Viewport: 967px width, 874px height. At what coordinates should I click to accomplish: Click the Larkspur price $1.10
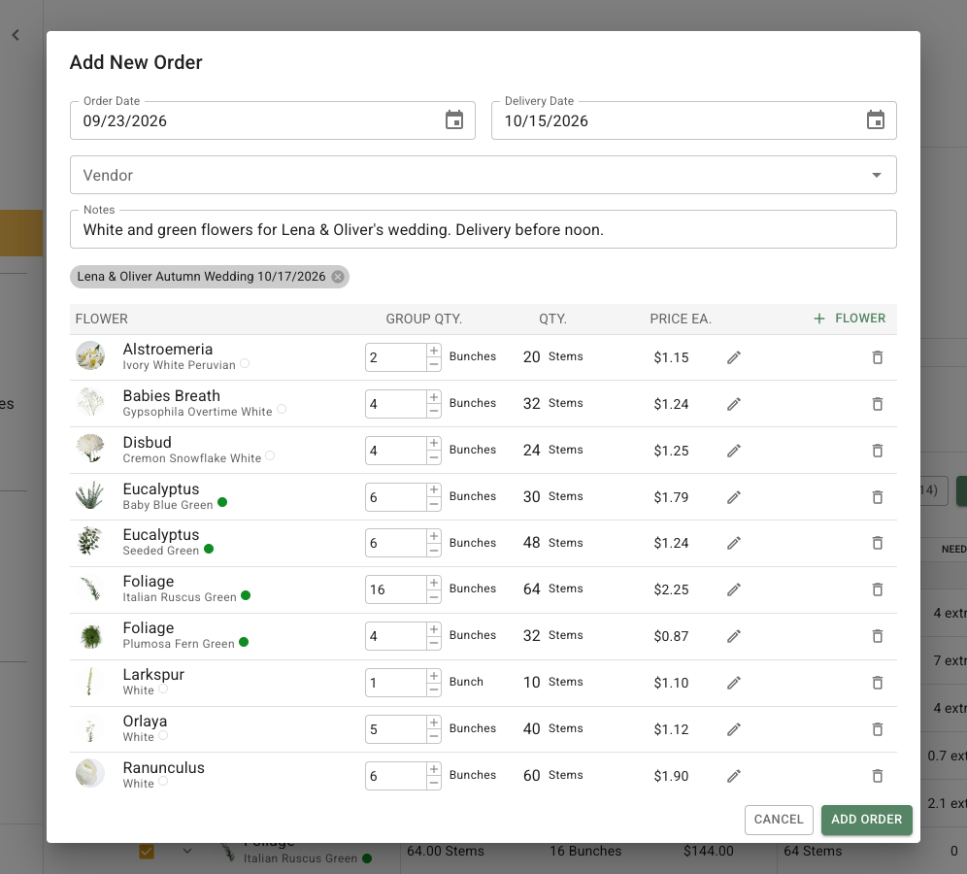click(x=671, y=683)
